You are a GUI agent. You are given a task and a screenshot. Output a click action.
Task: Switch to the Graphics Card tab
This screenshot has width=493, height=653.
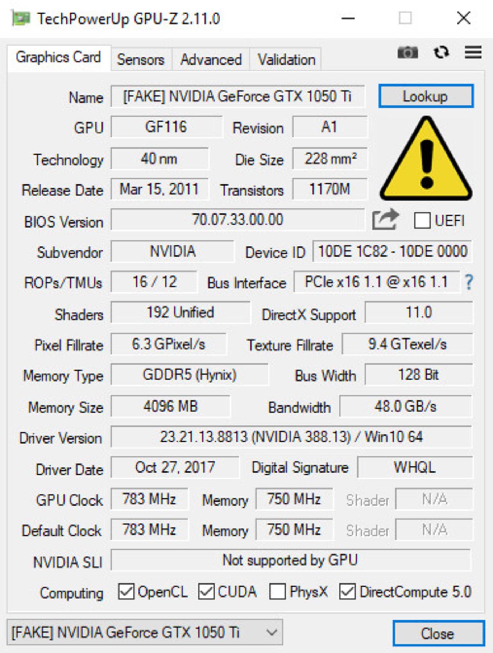pyautogui.click(x=58, y=58)
